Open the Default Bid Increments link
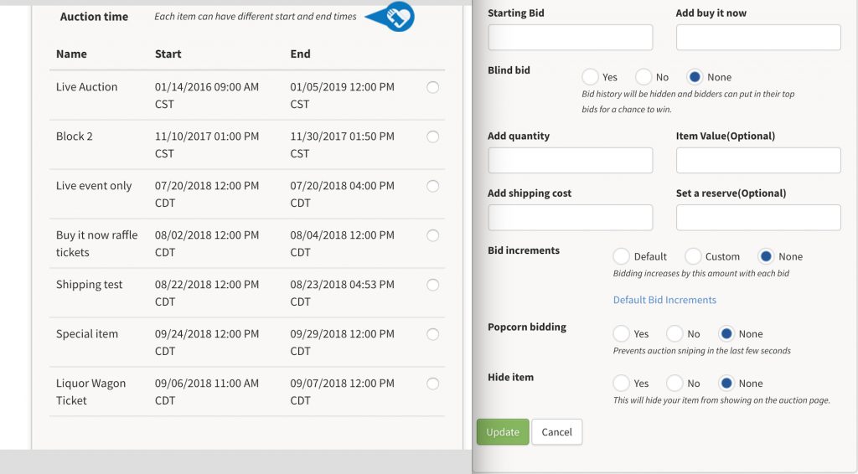 pos(664,300)
